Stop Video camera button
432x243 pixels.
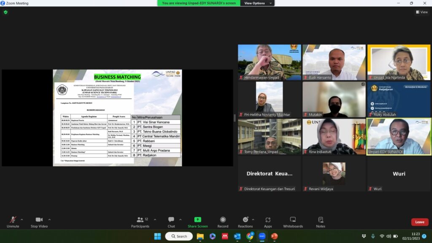39,222
